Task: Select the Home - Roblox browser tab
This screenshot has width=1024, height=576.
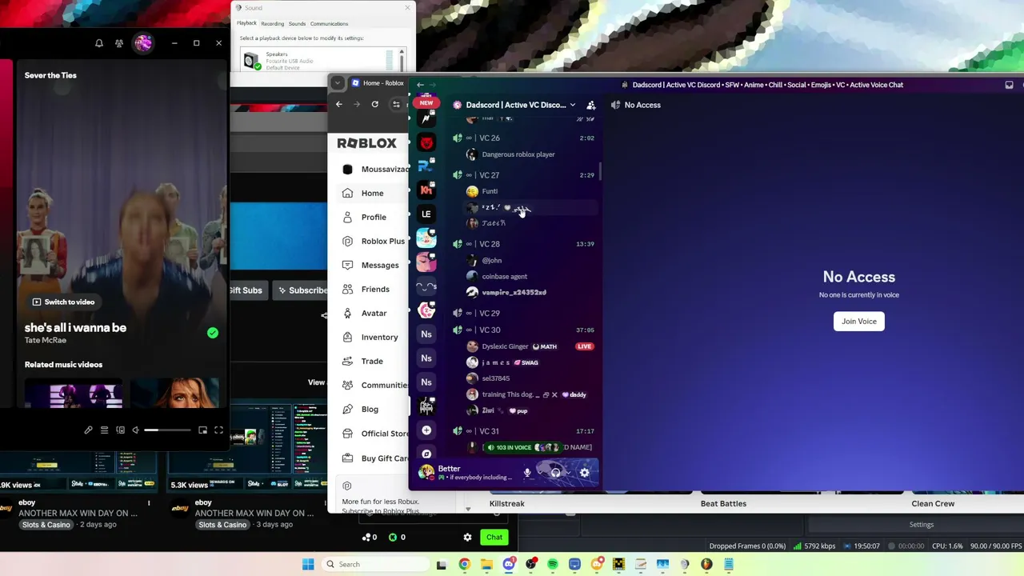Action: [x=378, y=83]
